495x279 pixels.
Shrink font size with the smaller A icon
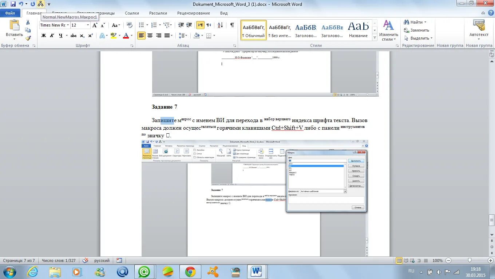103,25
